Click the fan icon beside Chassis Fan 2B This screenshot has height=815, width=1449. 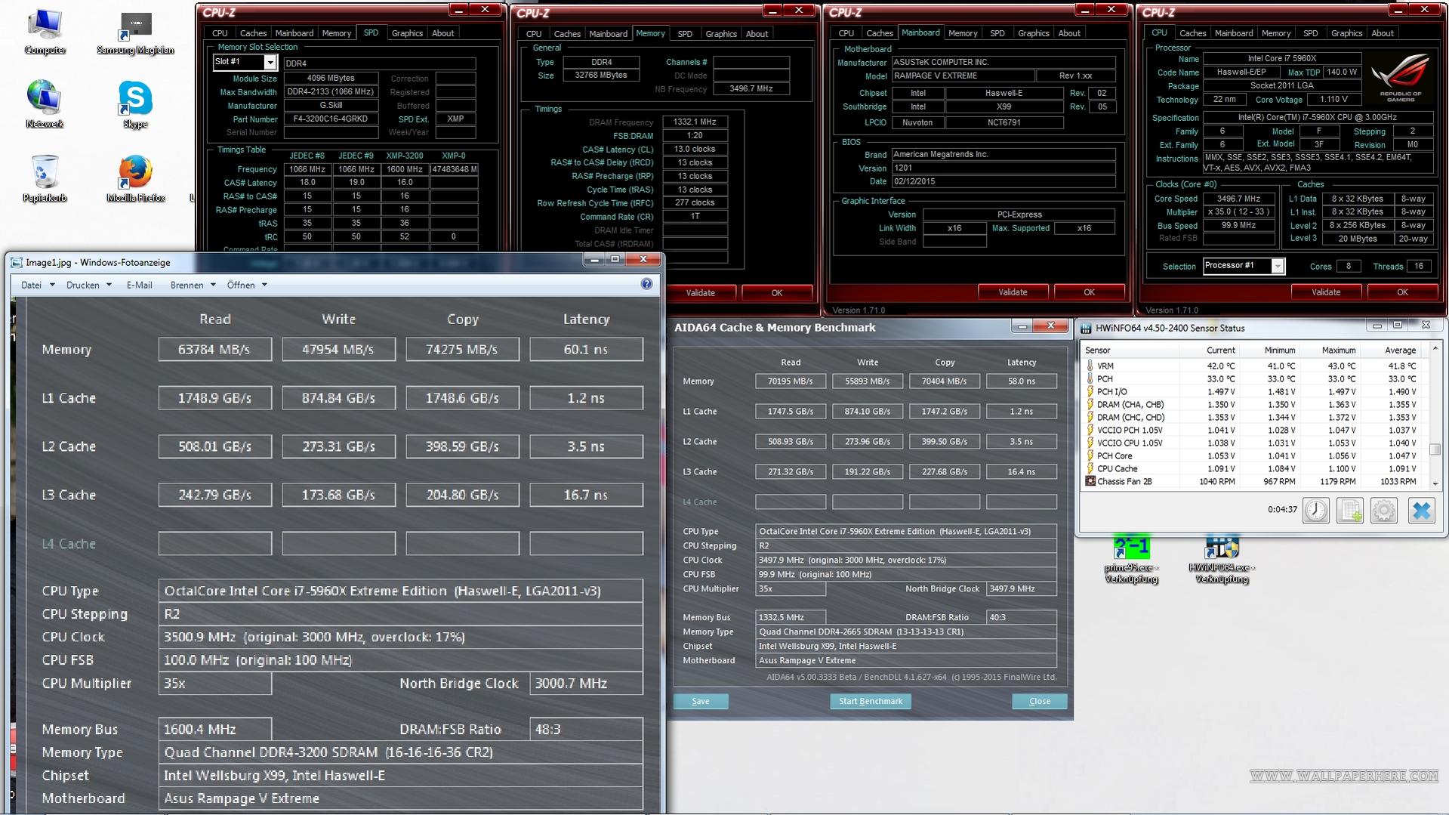(x=1090, y=481)
